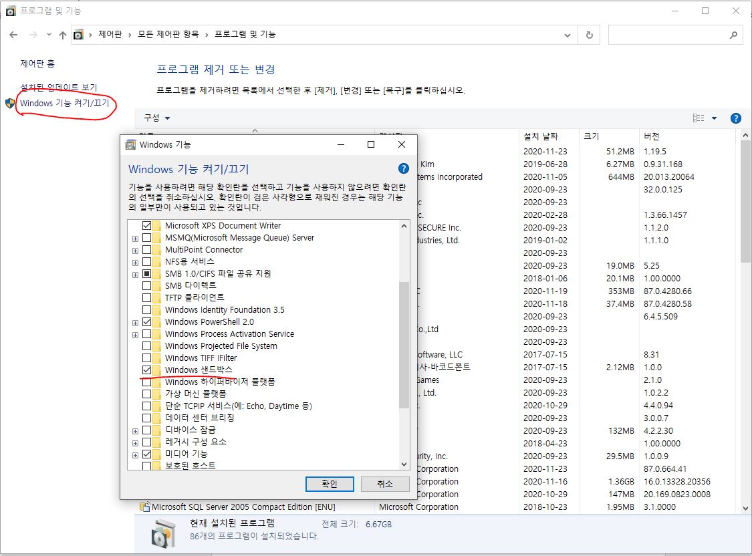Expand 미디어 기능 tree node
752x556 pixels.
(x=135, y=455)
